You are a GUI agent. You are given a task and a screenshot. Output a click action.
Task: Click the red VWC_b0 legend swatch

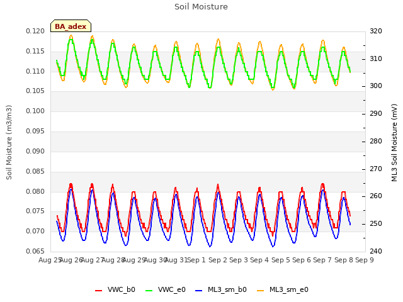pos(98,291)
